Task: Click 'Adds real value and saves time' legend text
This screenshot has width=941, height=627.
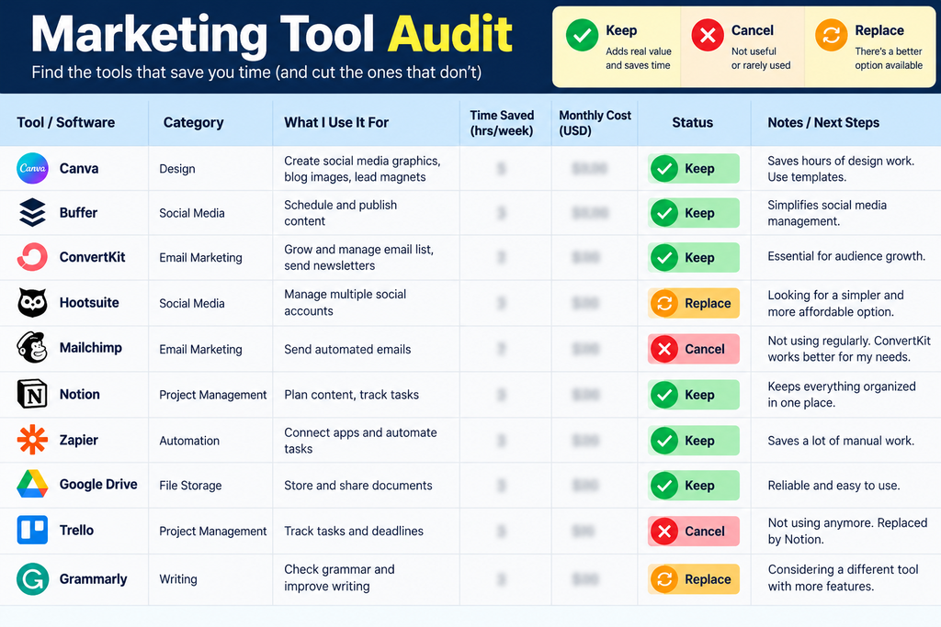Action: [639, 58]
